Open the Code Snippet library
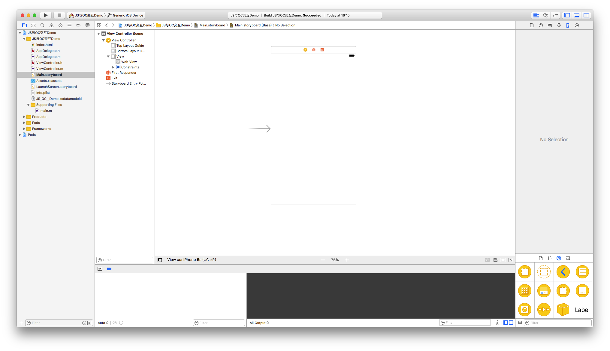The image size is (610, 351). tap(550, 258)
